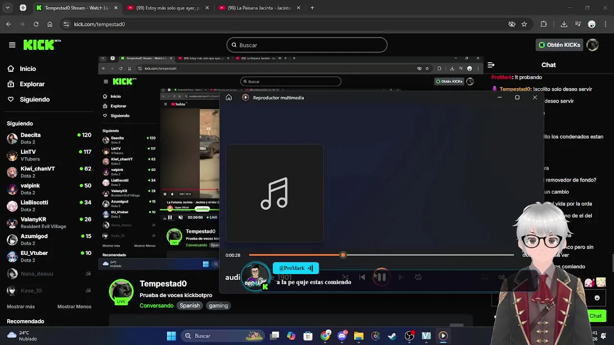Click the 24°C Nublado weather widget
Viewport: 614px width, 345px height.
[22, 335]
